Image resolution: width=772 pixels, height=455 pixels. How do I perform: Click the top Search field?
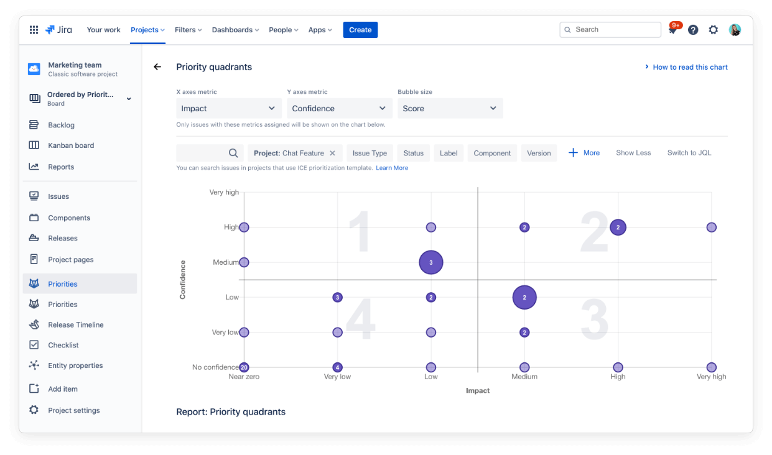610,30
